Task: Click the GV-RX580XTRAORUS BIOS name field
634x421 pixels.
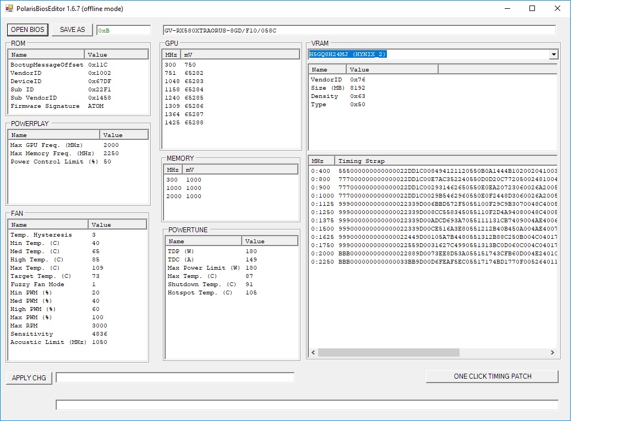Action: (359, 30)
